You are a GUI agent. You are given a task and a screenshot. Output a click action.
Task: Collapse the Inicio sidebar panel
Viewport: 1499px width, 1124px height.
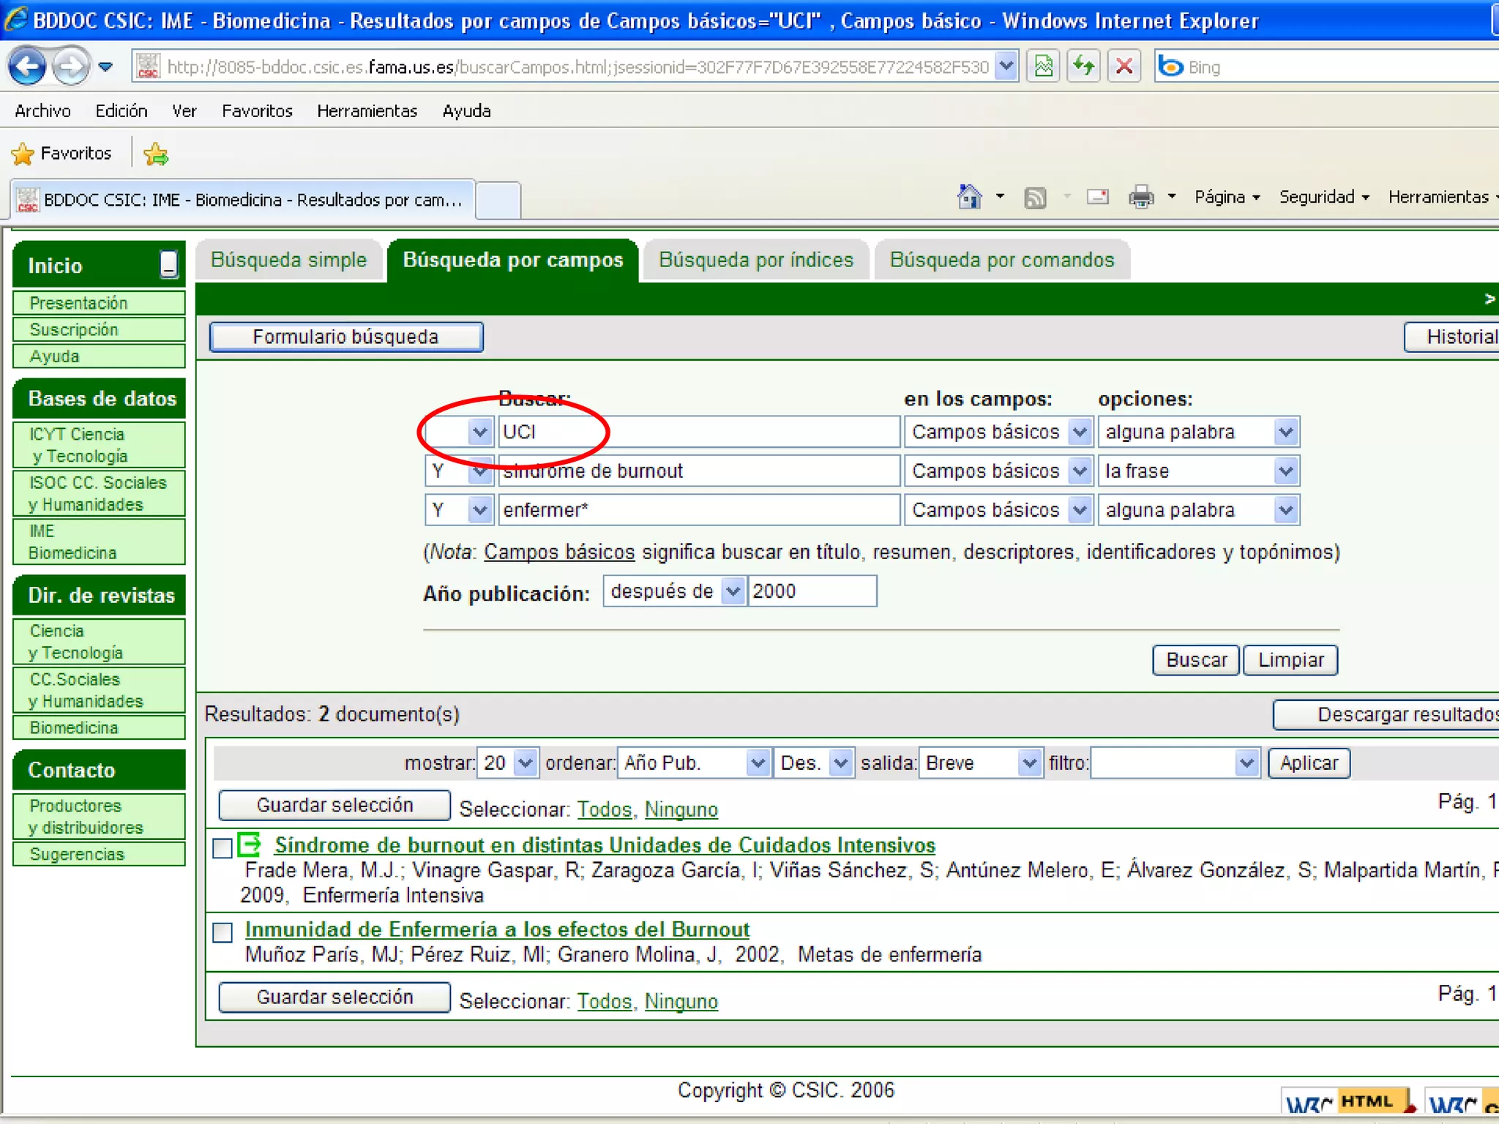169,264
